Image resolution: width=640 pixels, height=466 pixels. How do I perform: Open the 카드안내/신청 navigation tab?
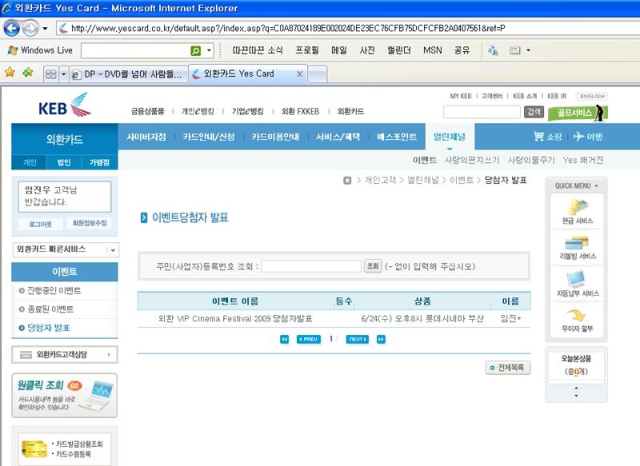(x=209, y=137)
